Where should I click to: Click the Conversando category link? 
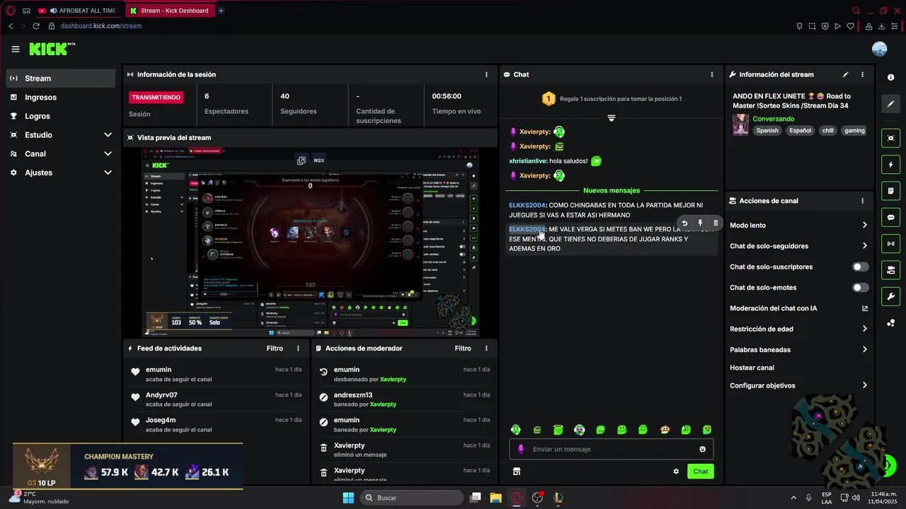click(773, 119)
